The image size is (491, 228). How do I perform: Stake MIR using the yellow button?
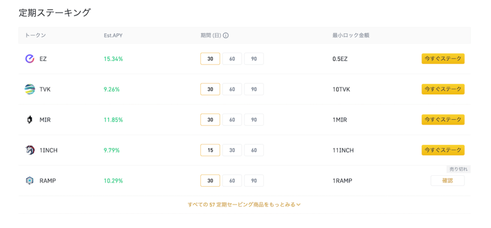(x=443, y=119)
